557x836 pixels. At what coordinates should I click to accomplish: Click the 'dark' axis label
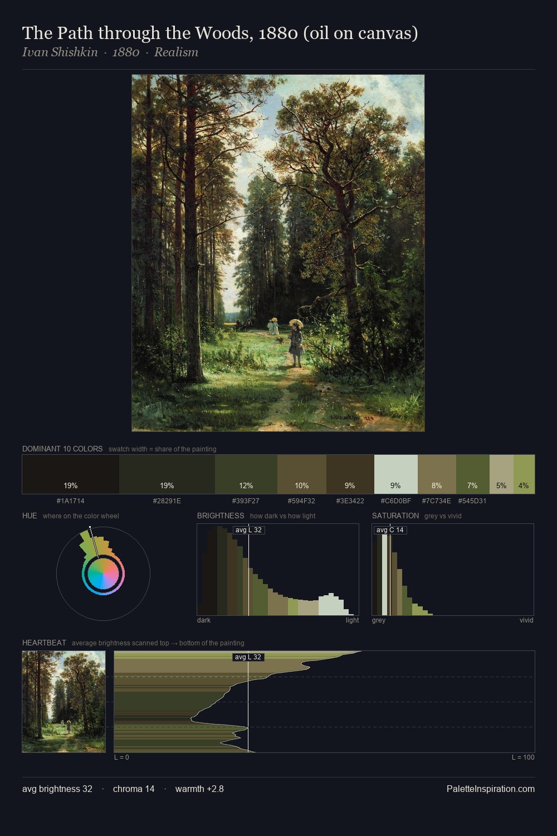click(x=204, y=620)
